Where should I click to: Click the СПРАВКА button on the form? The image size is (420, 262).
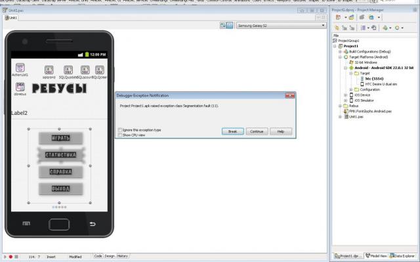point(61,172)
